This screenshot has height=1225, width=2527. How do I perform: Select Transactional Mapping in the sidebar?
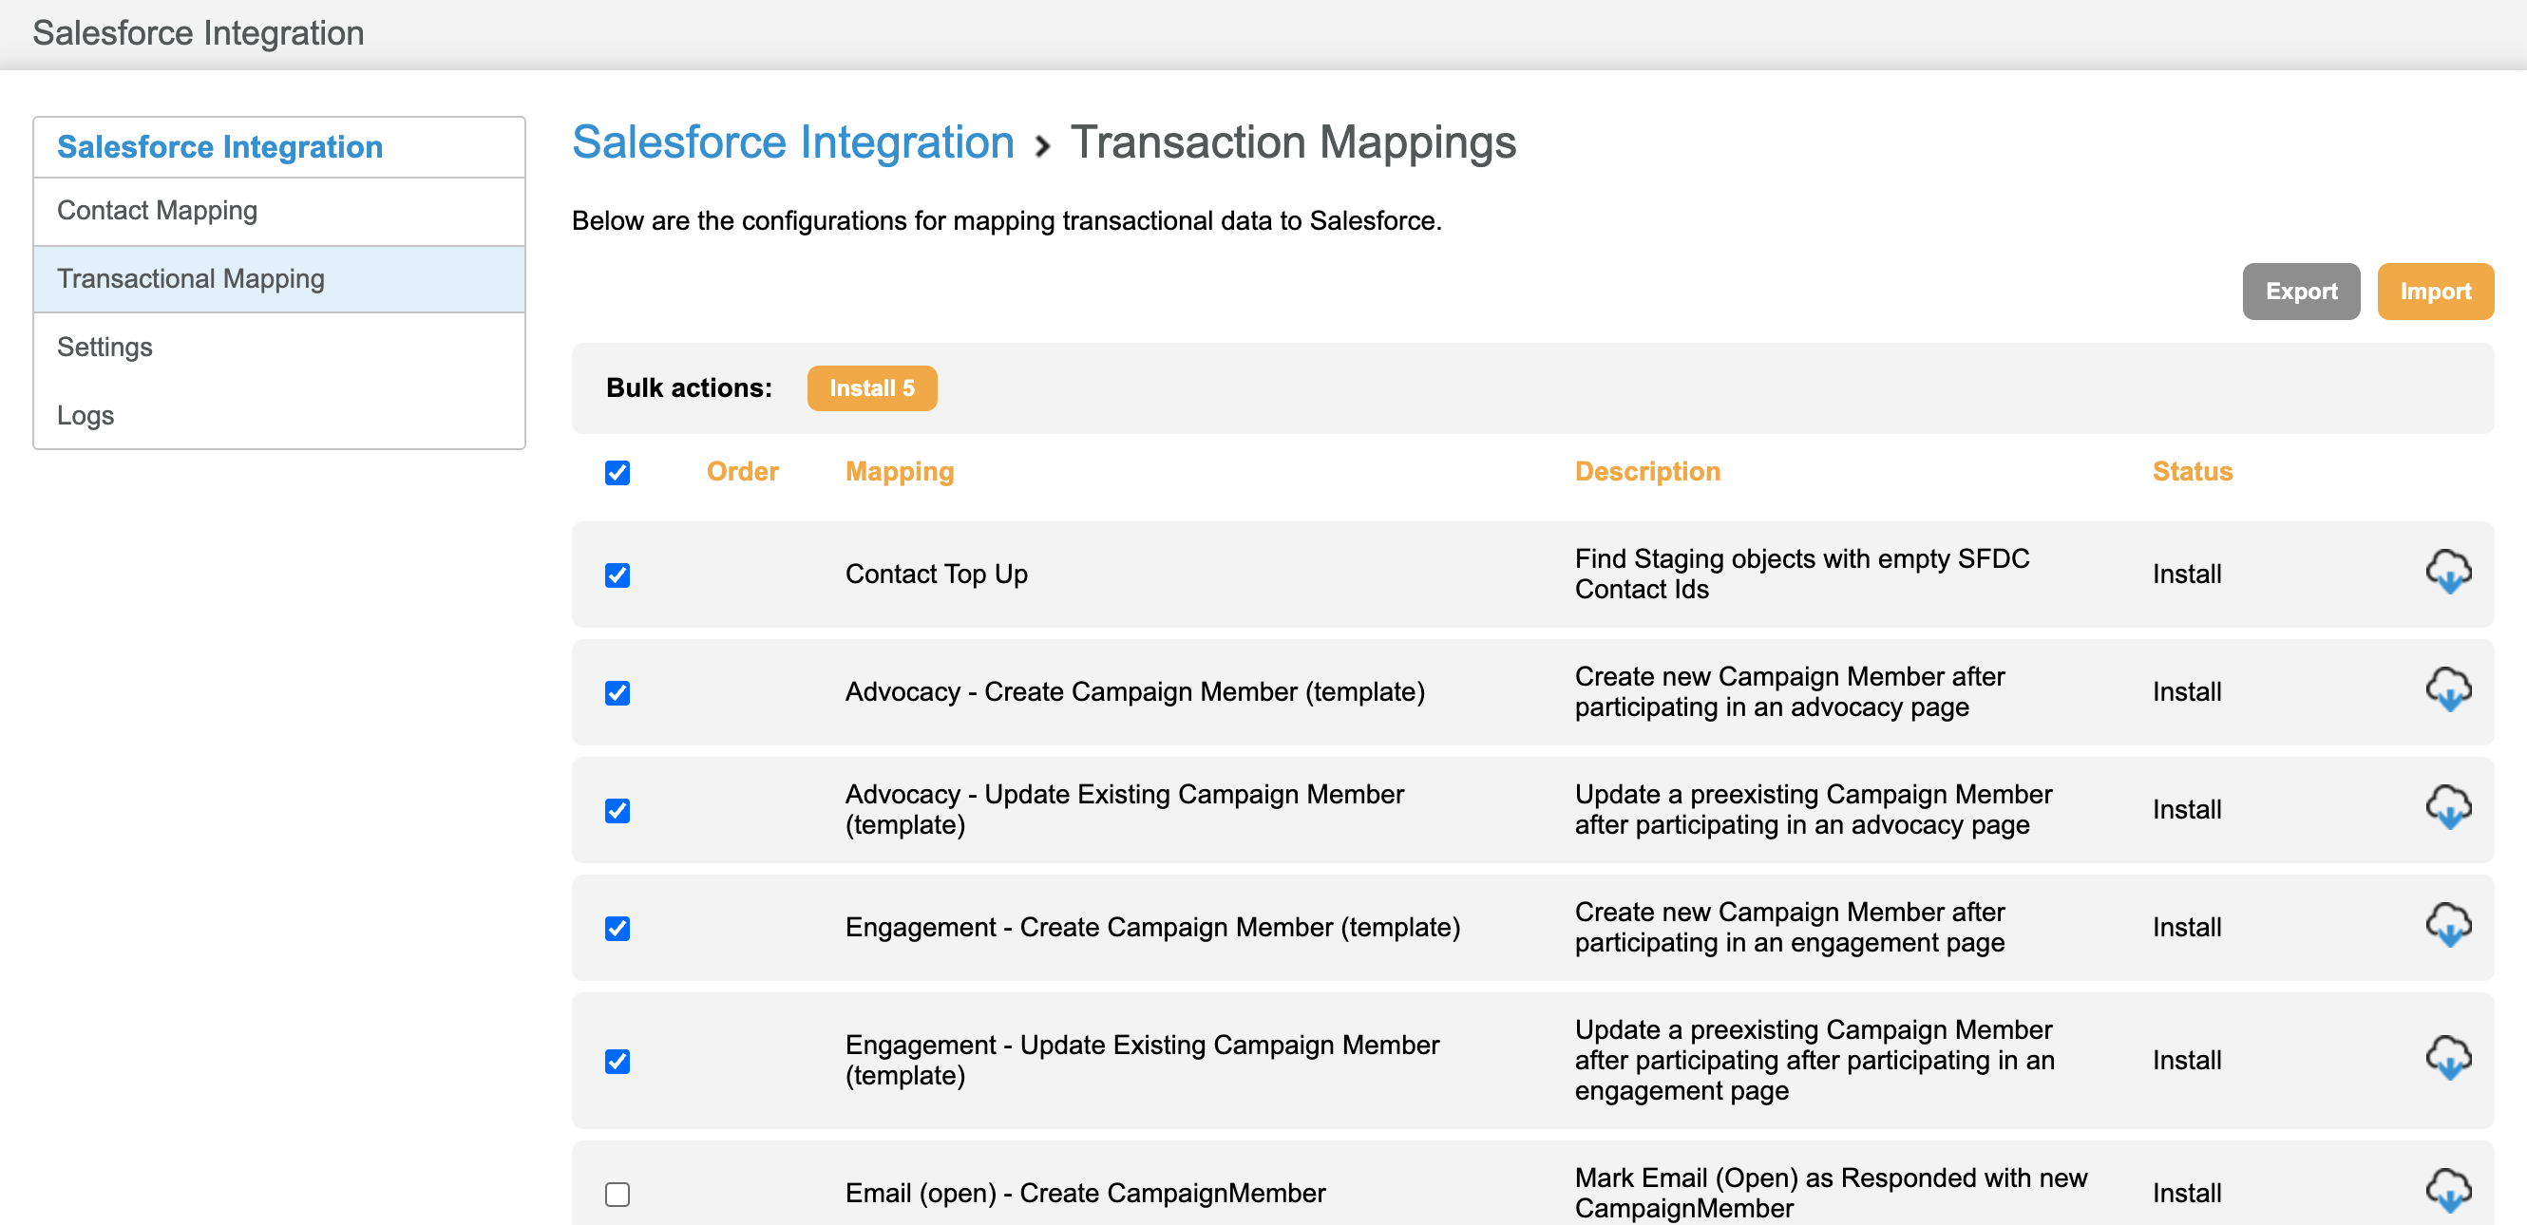[x=190, y=278]
